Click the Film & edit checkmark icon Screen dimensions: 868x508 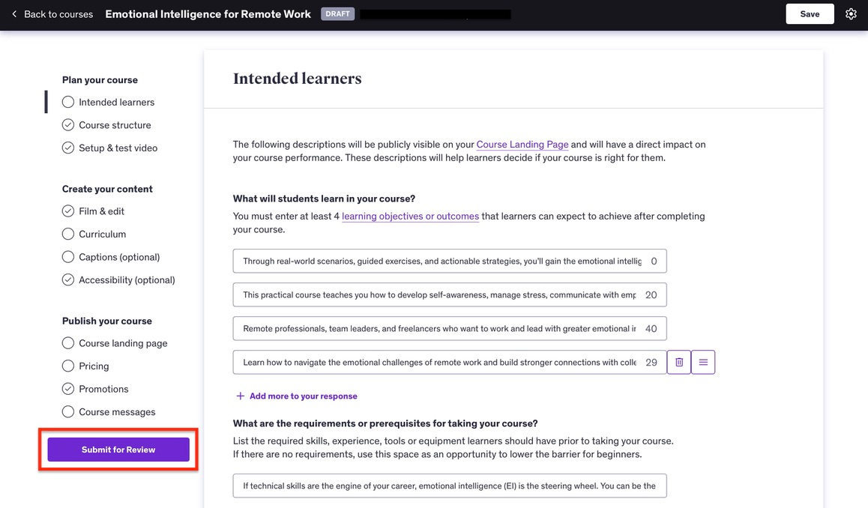(x=68, y=211)
